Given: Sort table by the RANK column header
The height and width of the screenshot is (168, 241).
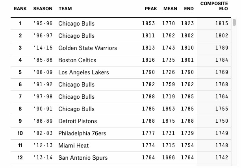Looking at the screenshot, I should 20,9.
